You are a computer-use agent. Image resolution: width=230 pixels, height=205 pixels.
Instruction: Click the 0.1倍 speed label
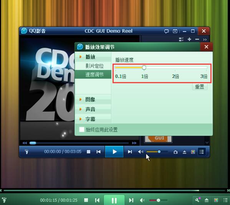tap(121, 76)
